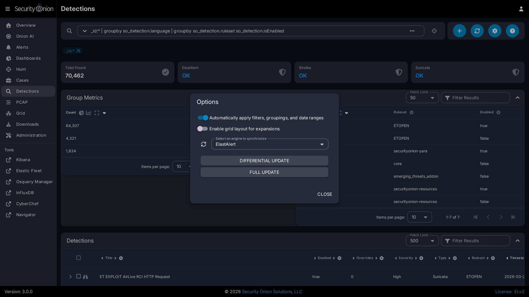529x297 pixels.
Task: Go to Hunt in the sidebar
Action: (x=21, y=69)
